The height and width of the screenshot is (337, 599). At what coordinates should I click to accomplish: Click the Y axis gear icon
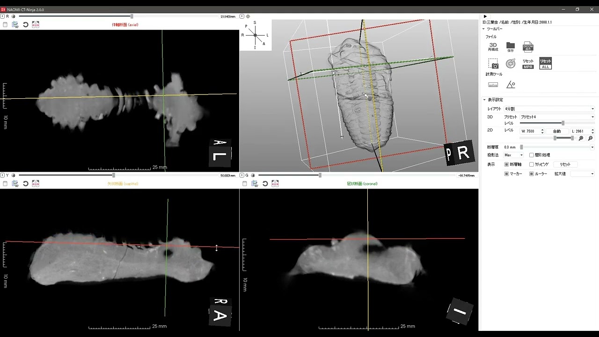tap(13, 176)
